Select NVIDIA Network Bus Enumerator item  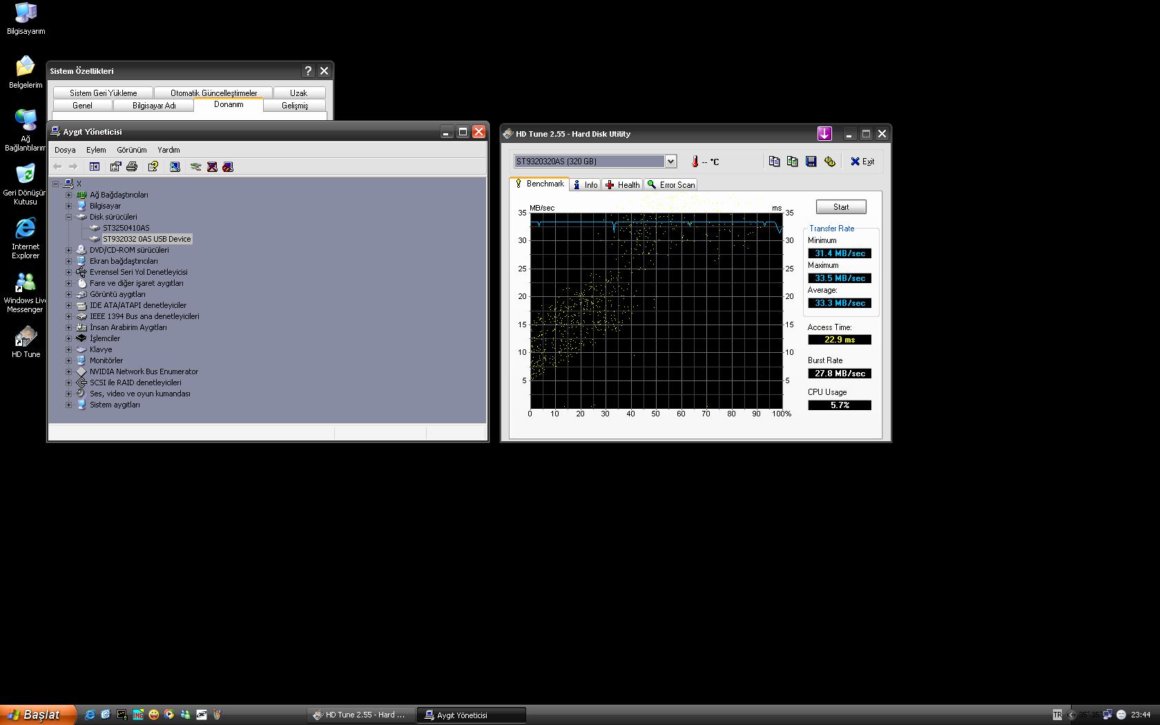click(x=144, y=371)
